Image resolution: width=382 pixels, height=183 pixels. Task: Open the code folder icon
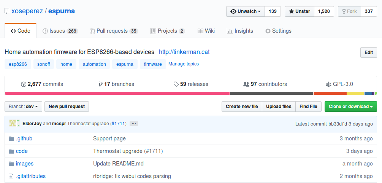pos(11,151)
